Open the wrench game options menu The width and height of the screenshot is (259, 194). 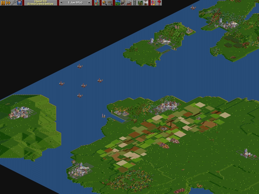point(14,3)
